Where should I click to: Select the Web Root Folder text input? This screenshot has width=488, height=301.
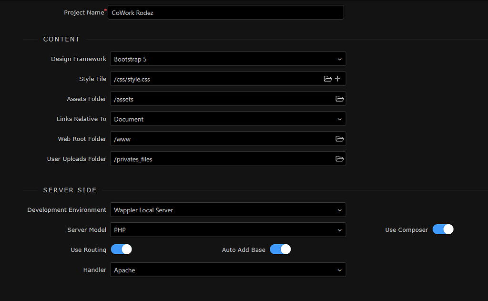pyautogui.click(x=219, y=139)
